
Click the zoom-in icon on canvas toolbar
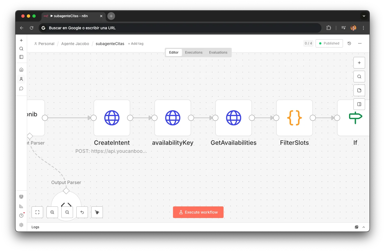coord(52,212)
